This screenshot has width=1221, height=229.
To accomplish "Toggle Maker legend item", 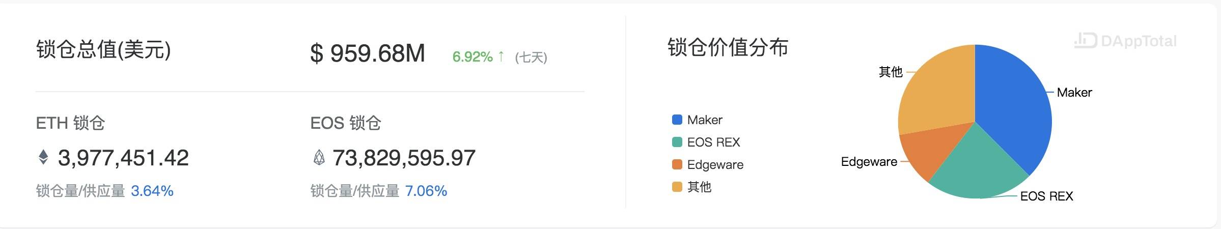I will [x=697, y=120].
